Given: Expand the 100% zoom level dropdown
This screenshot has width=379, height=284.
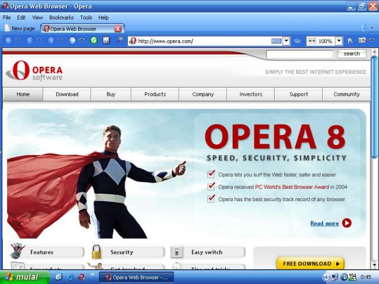Looking at the screenshot, I should 339,41.
